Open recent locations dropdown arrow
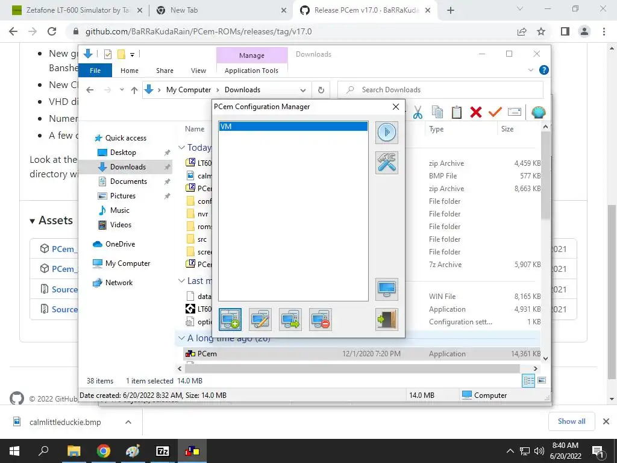Screen dimensions: 617x463 [122, 90]
